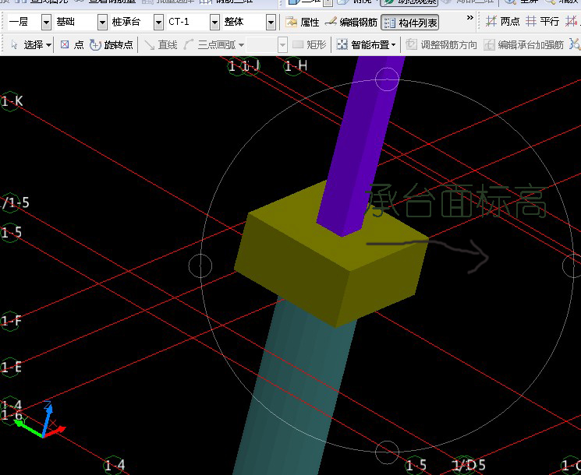581x475 pixels.
Task: Select the 两点 two-point auxiliary axis tool
Action: click(x=503, y=22)
